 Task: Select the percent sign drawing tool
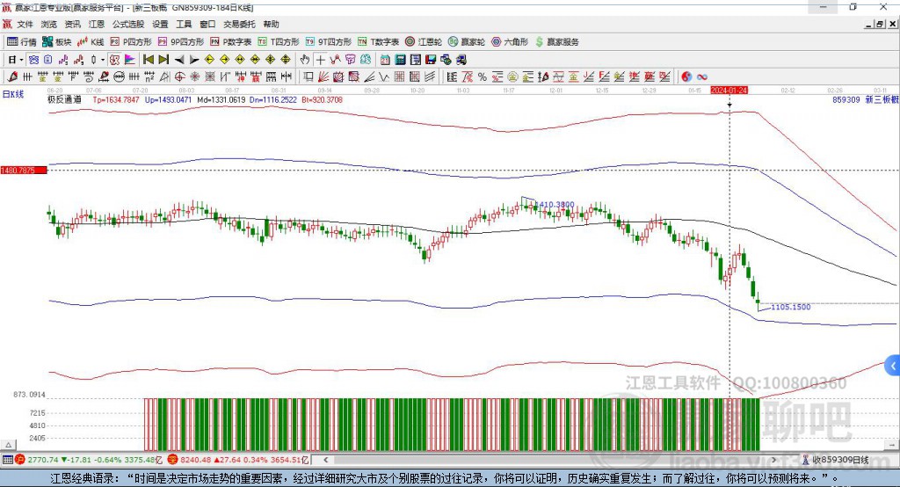[482, 76]
